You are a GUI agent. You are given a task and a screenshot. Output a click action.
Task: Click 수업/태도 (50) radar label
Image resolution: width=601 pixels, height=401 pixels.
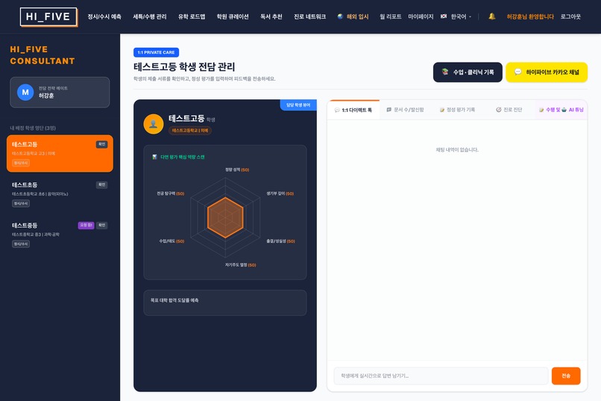pyautogui.click(x=172, y=241)
